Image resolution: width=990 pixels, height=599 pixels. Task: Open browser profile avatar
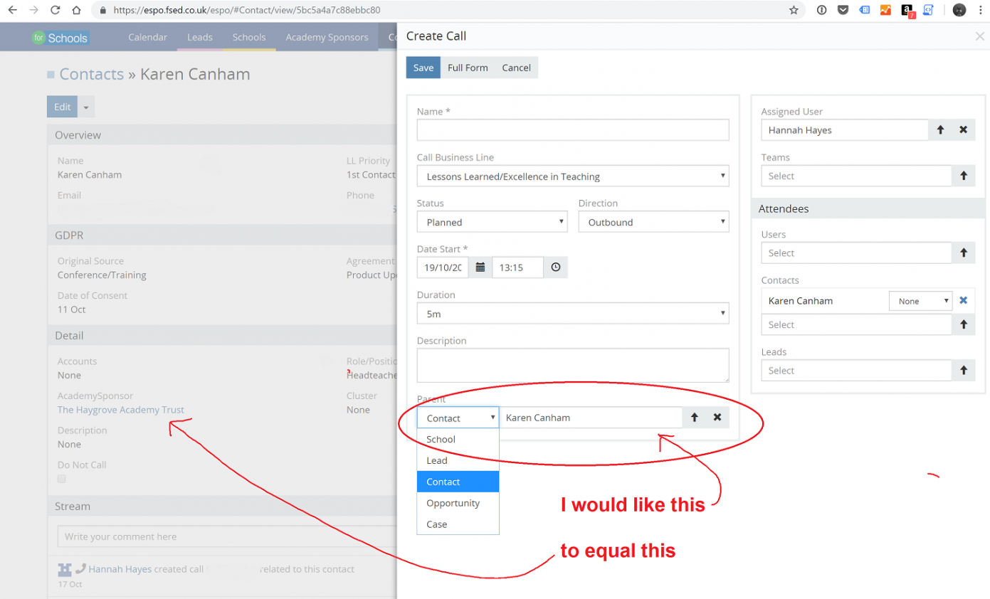[x=959, y=11]
